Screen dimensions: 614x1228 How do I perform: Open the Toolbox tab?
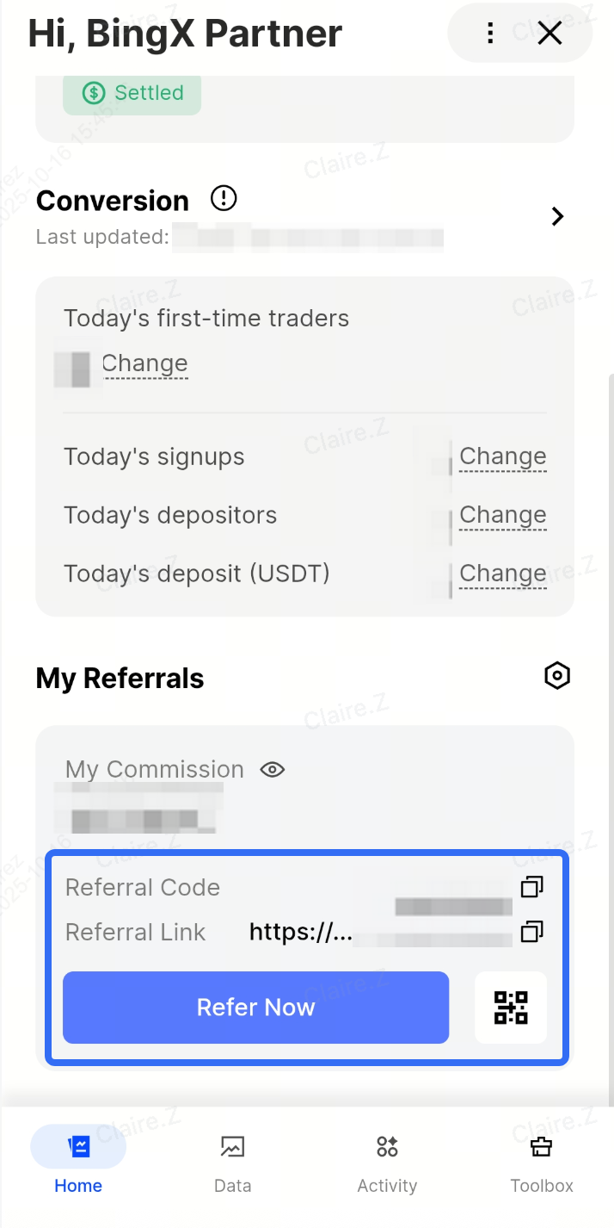tap(541, 1163)
